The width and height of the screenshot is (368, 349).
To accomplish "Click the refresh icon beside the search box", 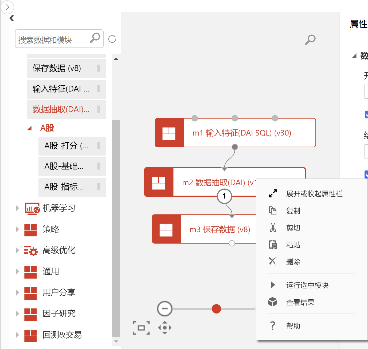I will (x=112, y=39).
